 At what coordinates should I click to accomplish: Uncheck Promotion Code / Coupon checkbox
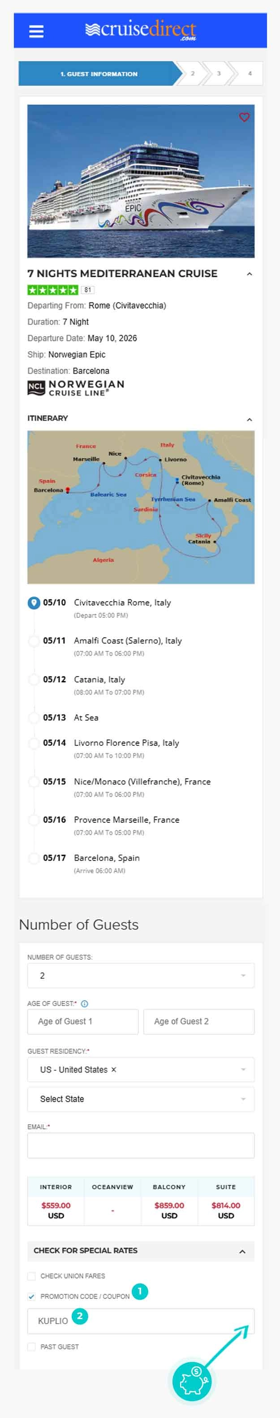click(32, 1296)
